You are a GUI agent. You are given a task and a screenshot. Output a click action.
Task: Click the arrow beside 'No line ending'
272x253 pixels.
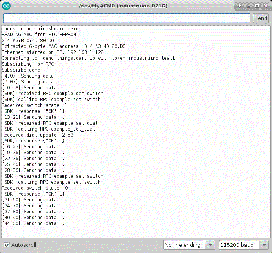tap(210, 245)
